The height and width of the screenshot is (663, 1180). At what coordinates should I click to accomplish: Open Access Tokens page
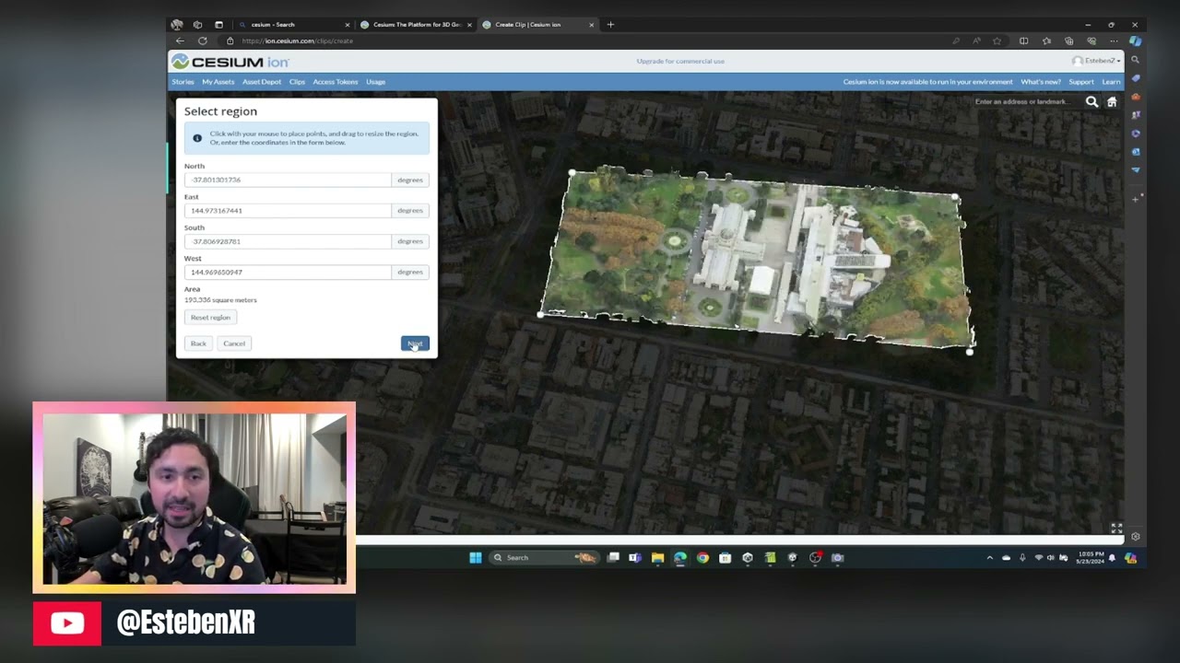(336, 82)
